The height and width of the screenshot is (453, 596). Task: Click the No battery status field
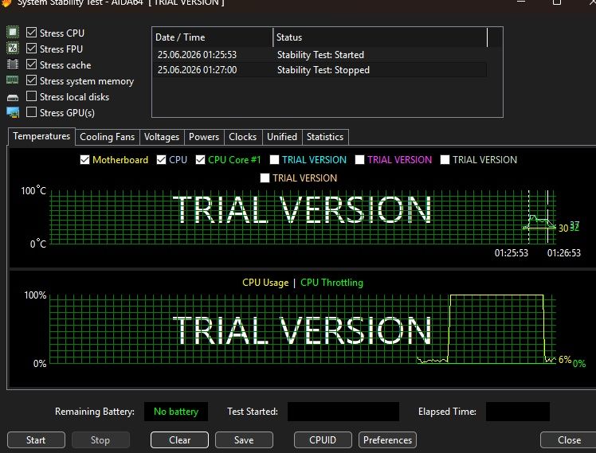pyautogui.click(x=176, y=412)
